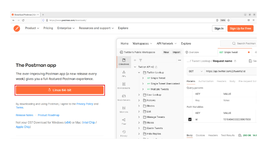Open the History sidebar icon
This screenshot has width=268, height=150.
[124, 133]
